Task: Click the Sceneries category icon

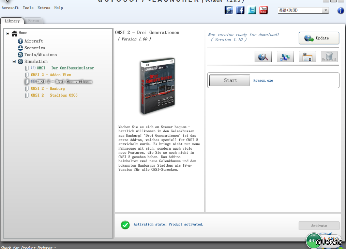Action: [x=20, y=48]
